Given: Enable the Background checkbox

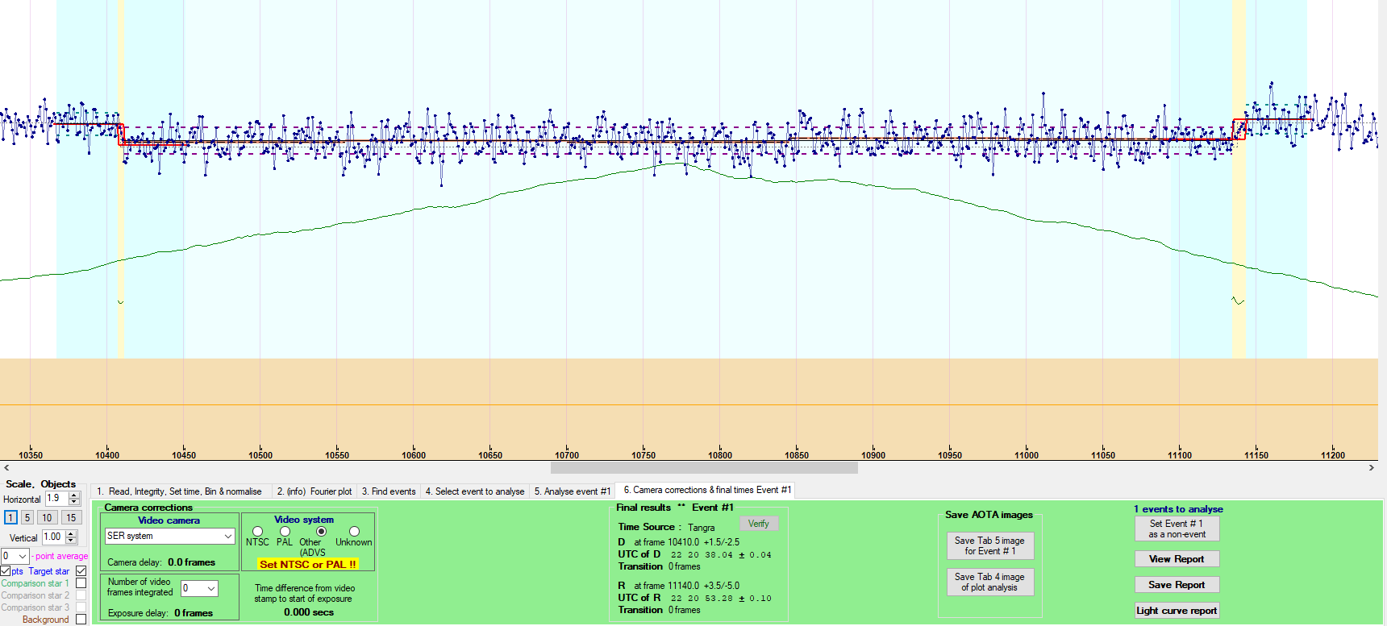Looking at the screenshot, I should click(x=81, y=620).
